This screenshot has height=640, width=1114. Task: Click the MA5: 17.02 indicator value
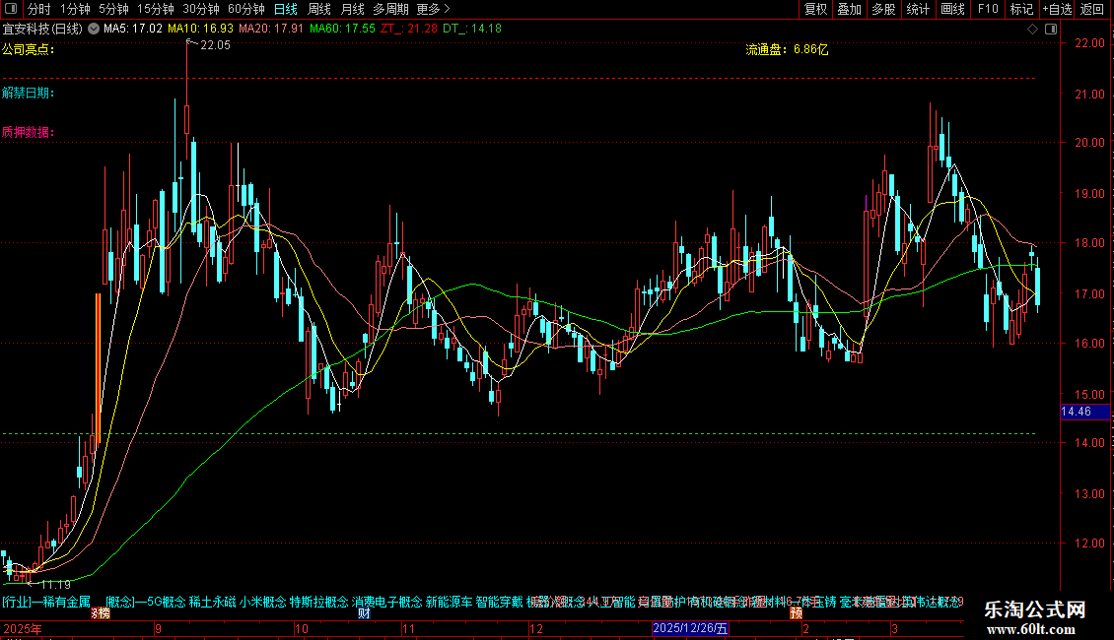(133, 29)
